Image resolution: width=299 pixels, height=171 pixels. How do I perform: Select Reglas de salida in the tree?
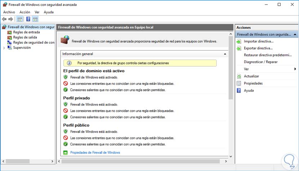coord(25,37)
